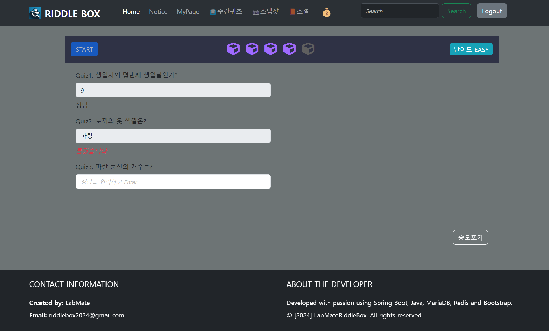
Task: Click the second purple cube icon
Action: (252, 49)
